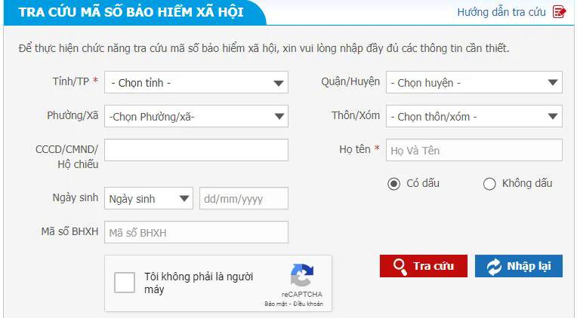577x318 pixels.
Task: Click the reCAPTCHA logo icon
Action: [x=302, y=275]
